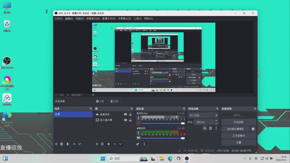290x163 pixels.
Task: Remove source using trash icon in 源 panel
Action: tap(102, 144)
